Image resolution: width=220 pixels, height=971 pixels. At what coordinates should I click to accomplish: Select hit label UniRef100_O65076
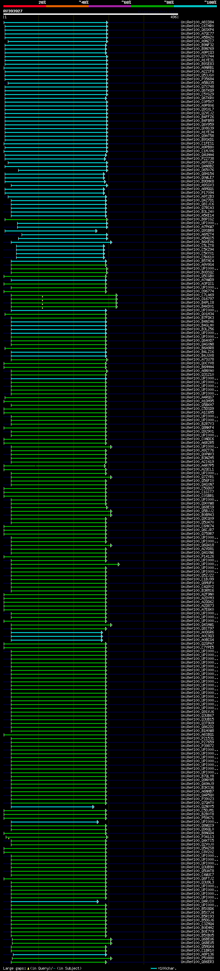(197, 170)
